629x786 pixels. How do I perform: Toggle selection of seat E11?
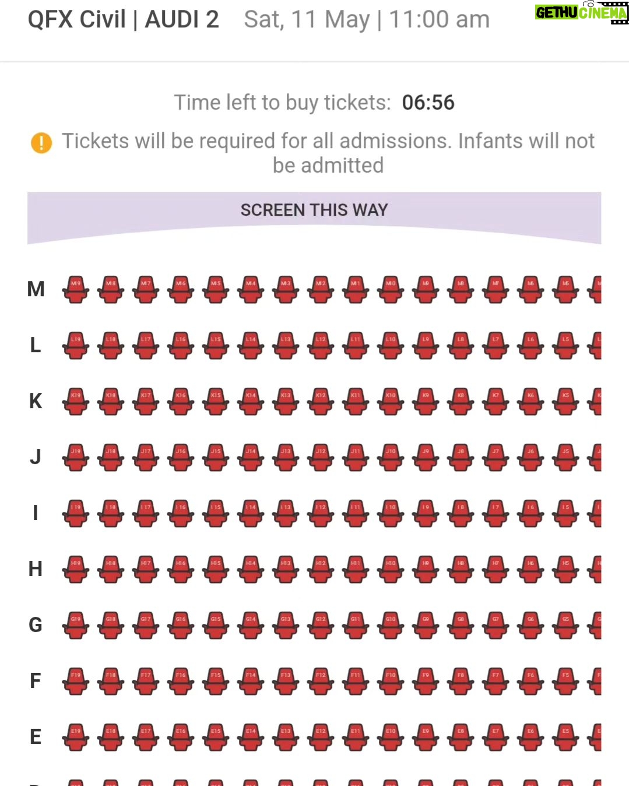(x=356, y=737)
